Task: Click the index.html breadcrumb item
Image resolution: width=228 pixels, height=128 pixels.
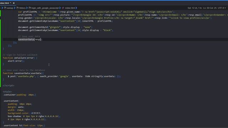Action: (x=70, y=8)
